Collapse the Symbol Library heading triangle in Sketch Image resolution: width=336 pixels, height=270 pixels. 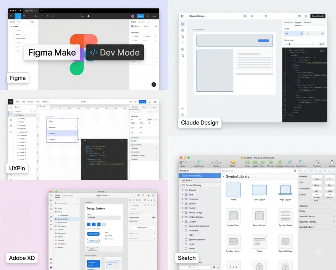pos(223,176)
